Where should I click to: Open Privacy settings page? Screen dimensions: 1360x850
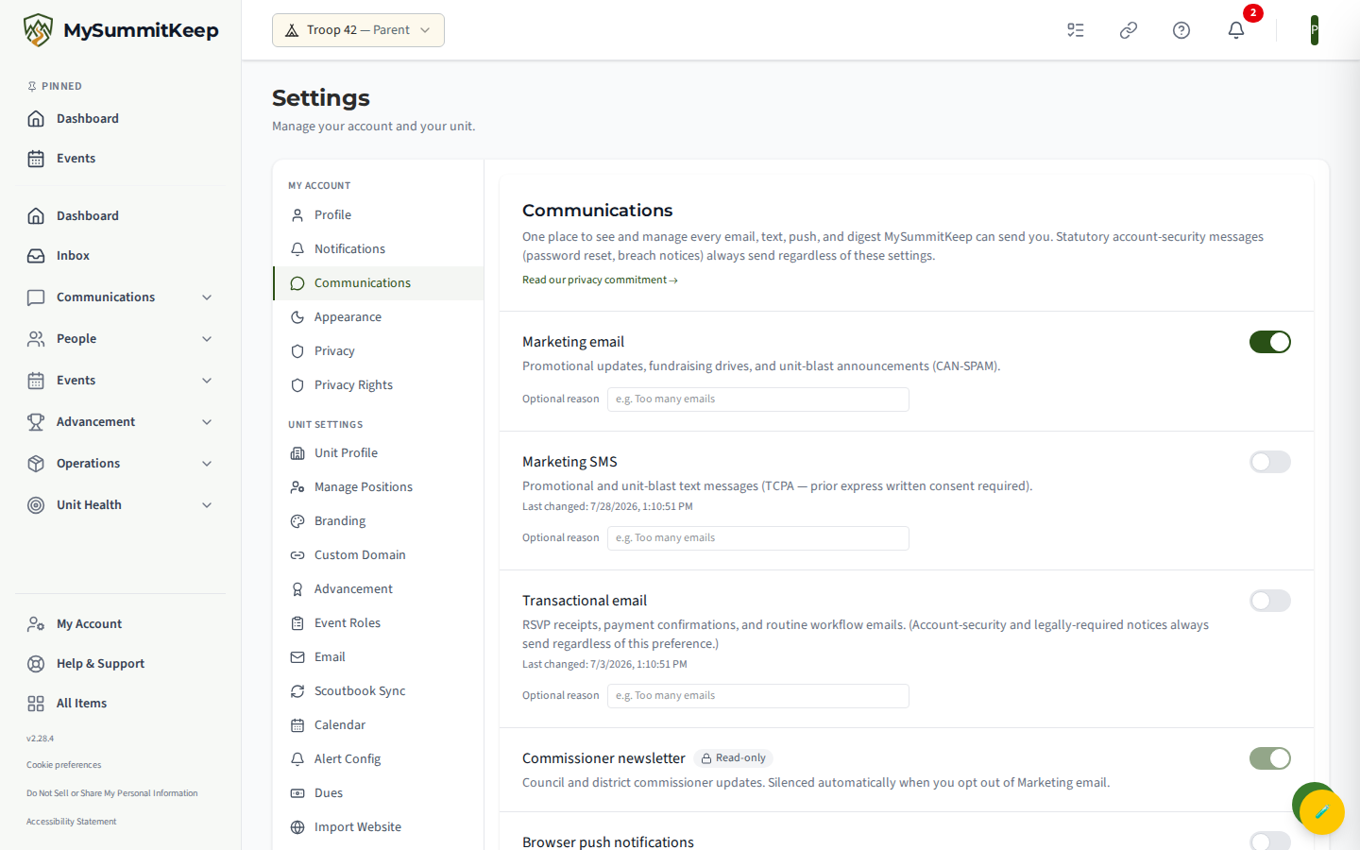379,350
